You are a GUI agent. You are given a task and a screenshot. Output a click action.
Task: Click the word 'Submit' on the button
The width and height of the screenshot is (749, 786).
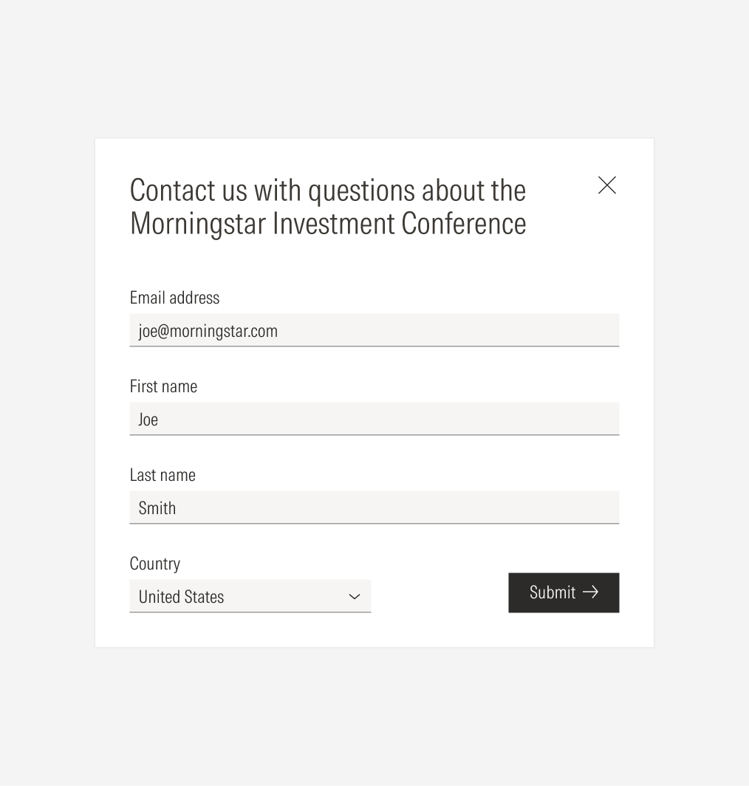pyautogui.click(x=552, y=592)
